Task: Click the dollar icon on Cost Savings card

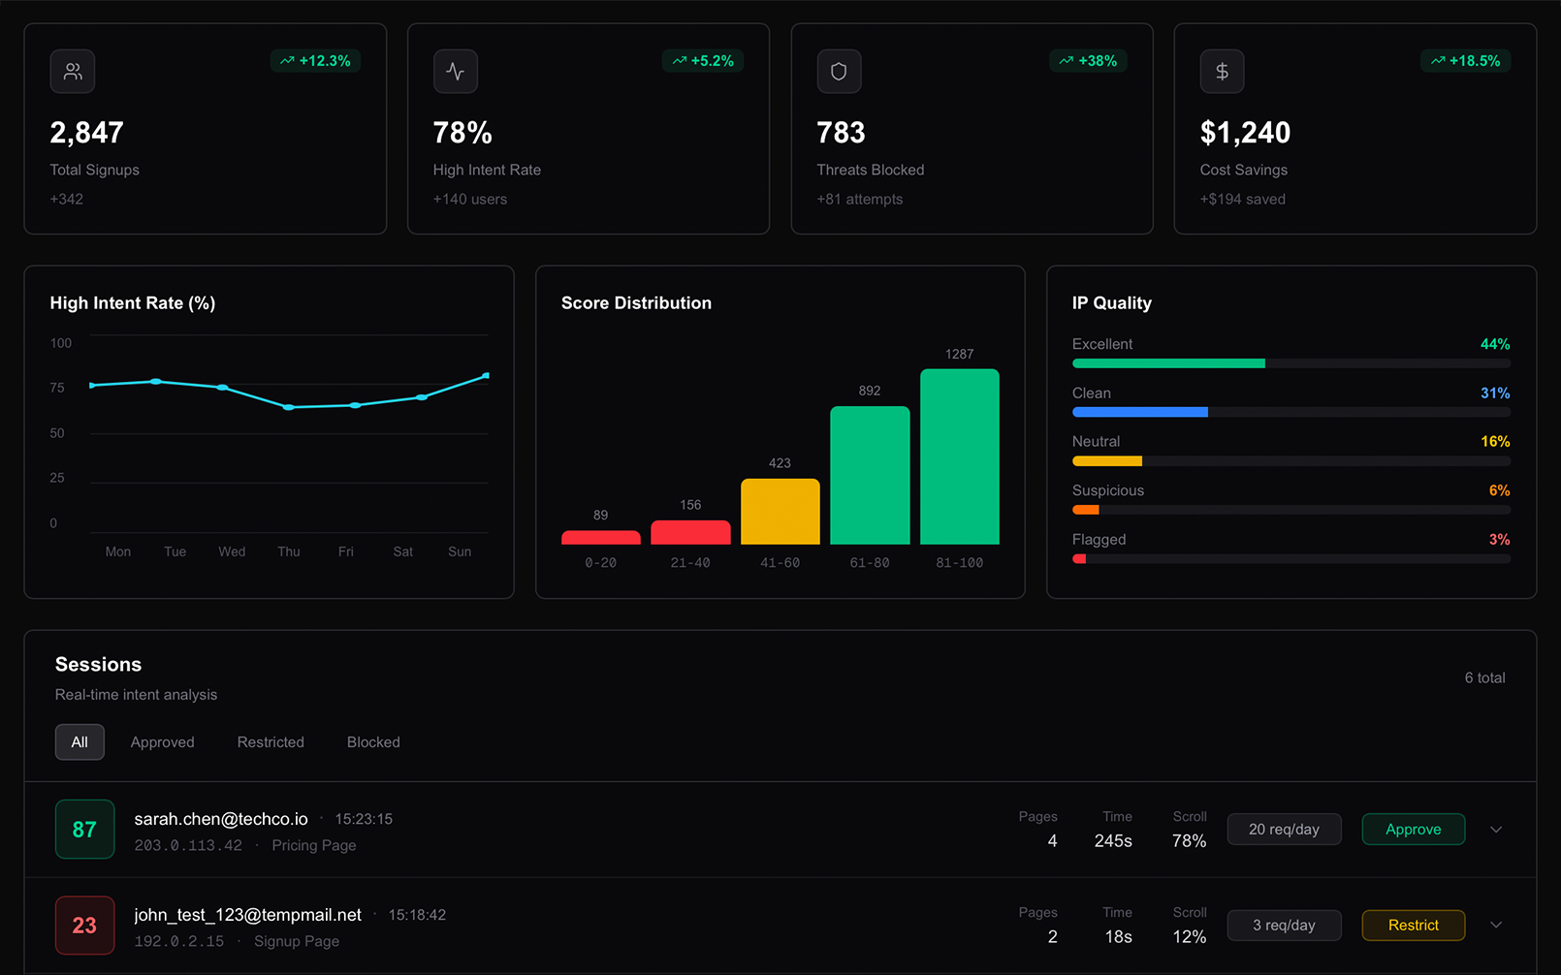Action: (1222, 71)
